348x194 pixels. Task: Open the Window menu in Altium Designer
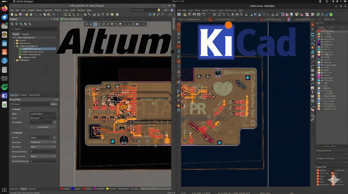pyautogui.click(x=81, y=10)
